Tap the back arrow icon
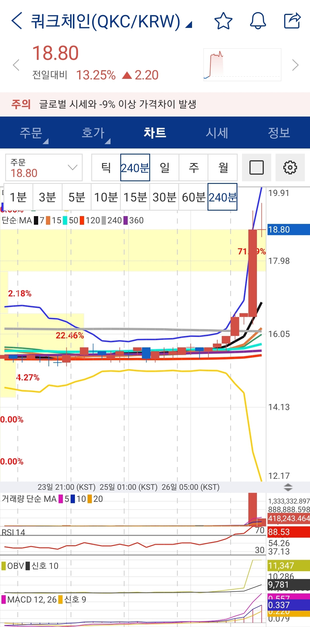310x627 pixels. [x=17, y=21]
